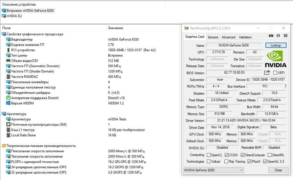Image resolution: width=293 pixels, height=180 pixels.
Task: Click the WDDM 1.2 value
Action: [116, 103]
